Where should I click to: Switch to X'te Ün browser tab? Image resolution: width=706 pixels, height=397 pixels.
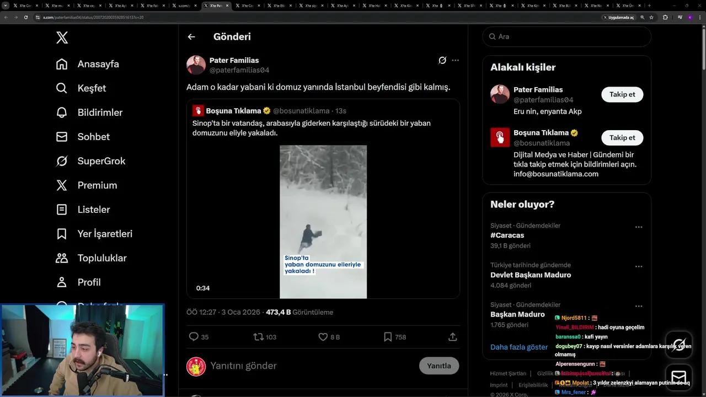[629, 6]
